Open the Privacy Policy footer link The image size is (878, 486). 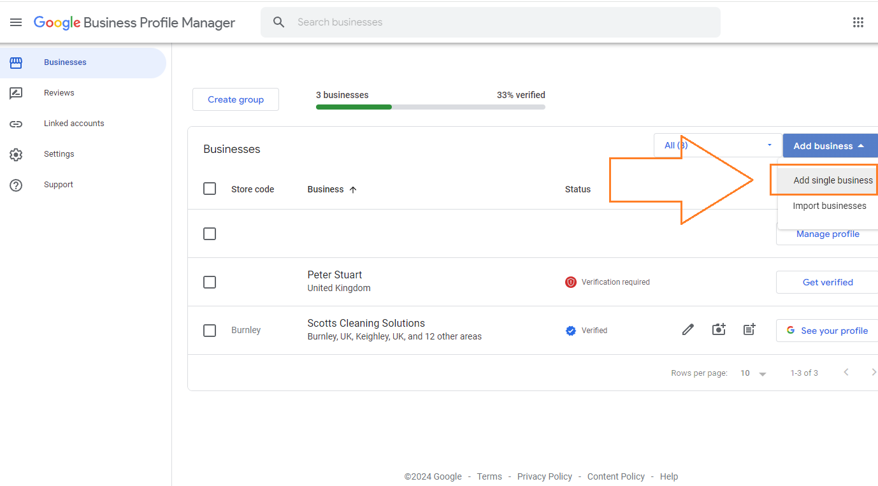[545, 476]
